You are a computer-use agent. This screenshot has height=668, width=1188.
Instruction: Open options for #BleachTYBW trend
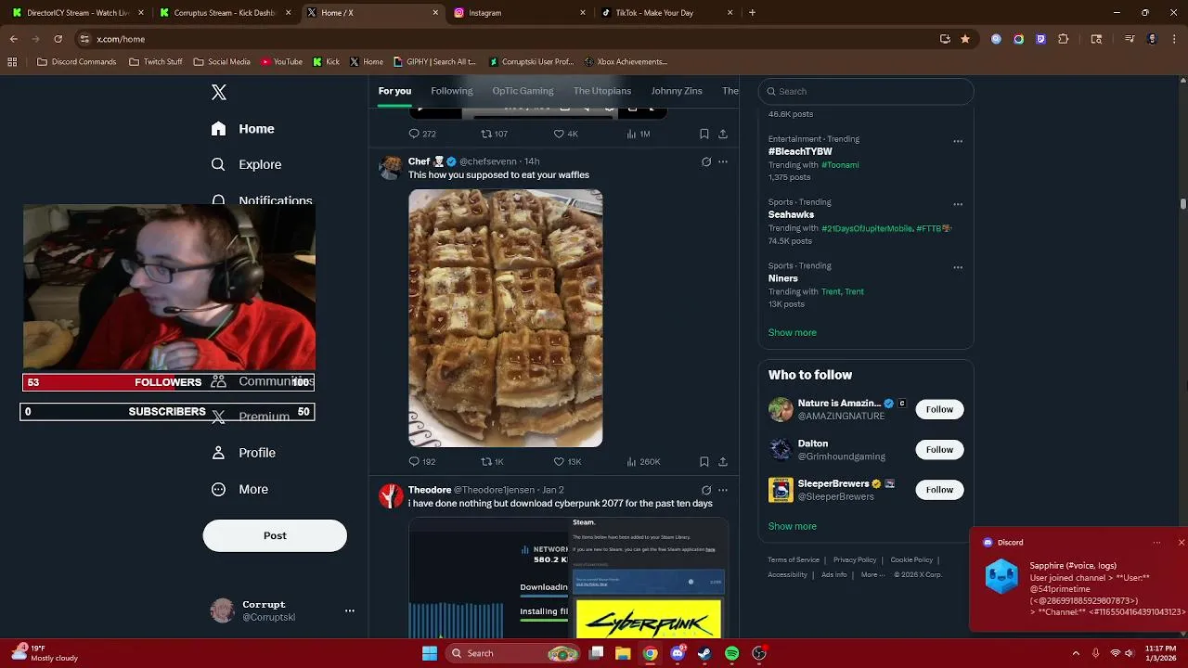click(x=958, y=141)
